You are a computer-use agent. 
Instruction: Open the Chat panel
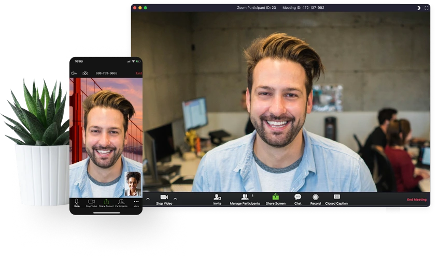[298, 200]
